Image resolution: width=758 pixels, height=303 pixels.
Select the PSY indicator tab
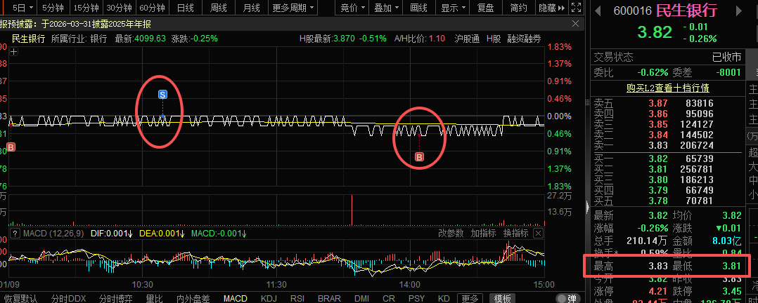(417, 298)
